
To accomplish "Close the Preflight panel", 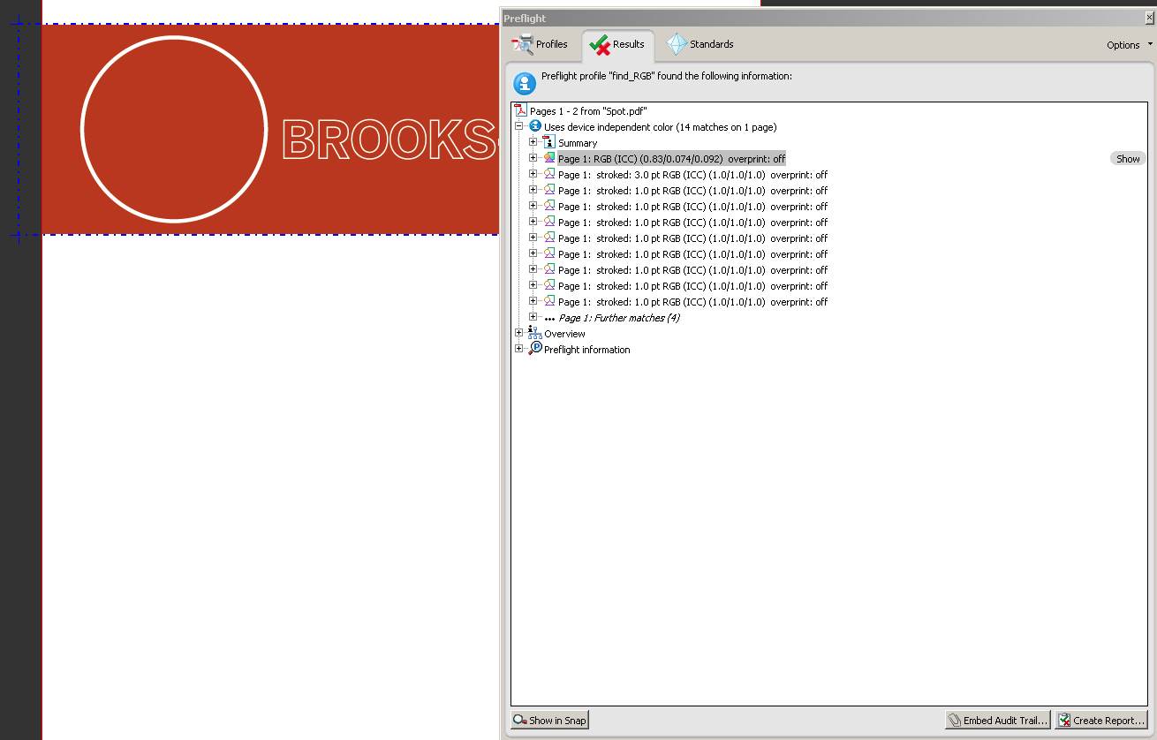I will tap(1149, 18).
